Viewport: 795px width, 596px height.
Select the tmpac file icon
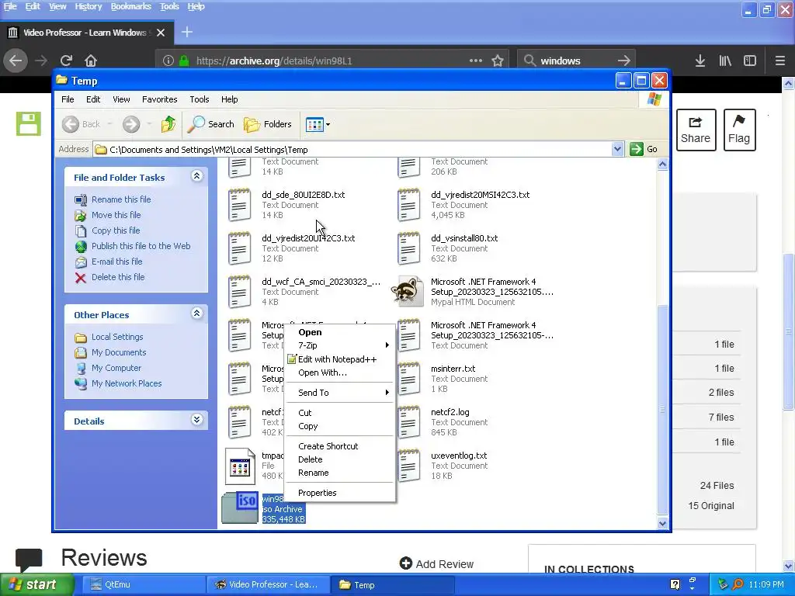click(x=240, y=466)
